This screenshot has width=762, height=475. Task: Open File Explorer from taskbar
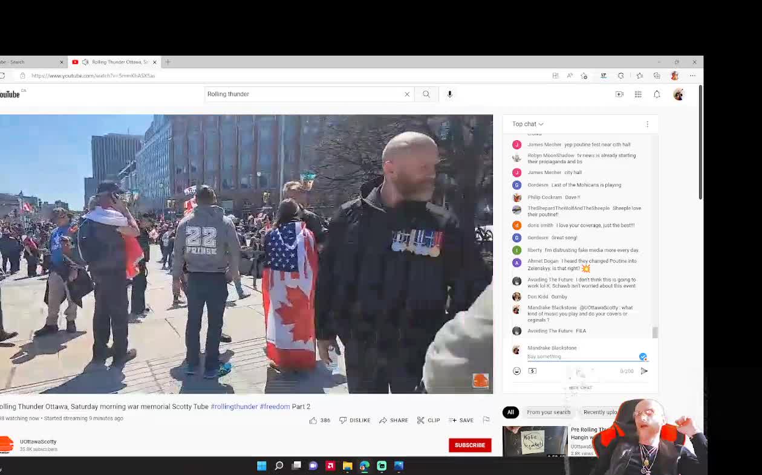[347, 466]
